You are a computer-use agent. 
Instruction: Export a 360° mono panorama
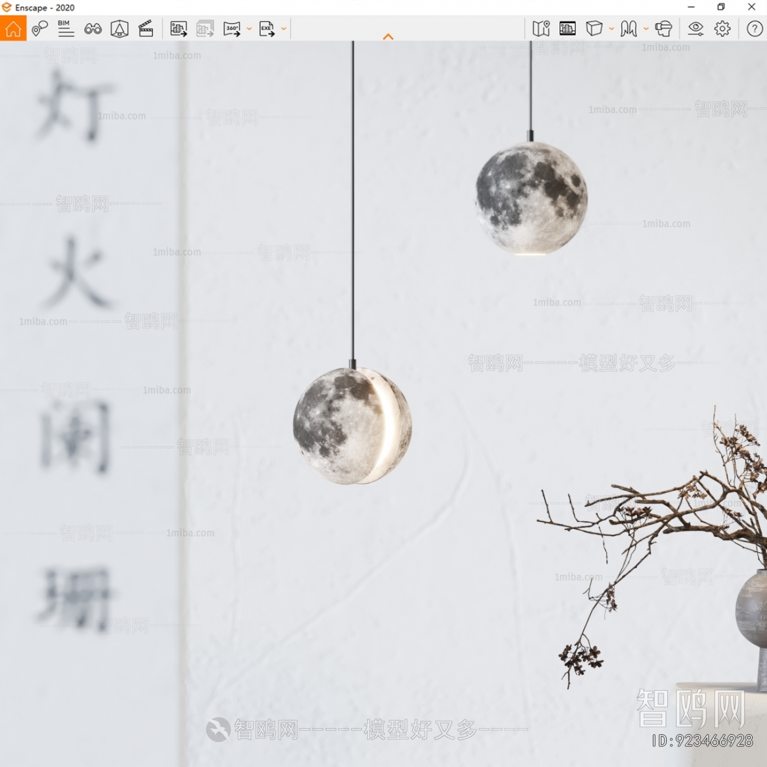(x=232, y=29)
